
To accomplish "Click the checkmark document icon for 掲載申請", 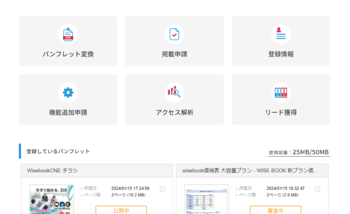I will coord(174,34).
